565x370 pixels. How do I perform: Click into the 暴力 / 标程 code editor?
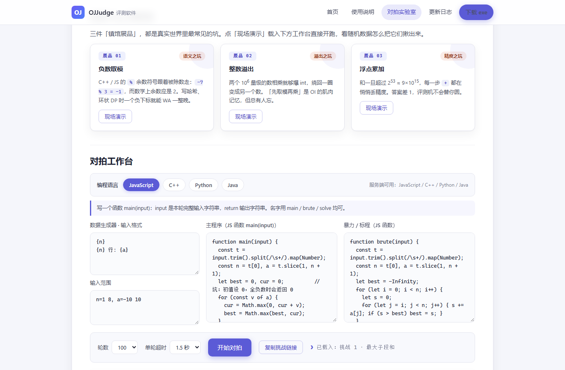pyautogui.click(x=409, y=277)
